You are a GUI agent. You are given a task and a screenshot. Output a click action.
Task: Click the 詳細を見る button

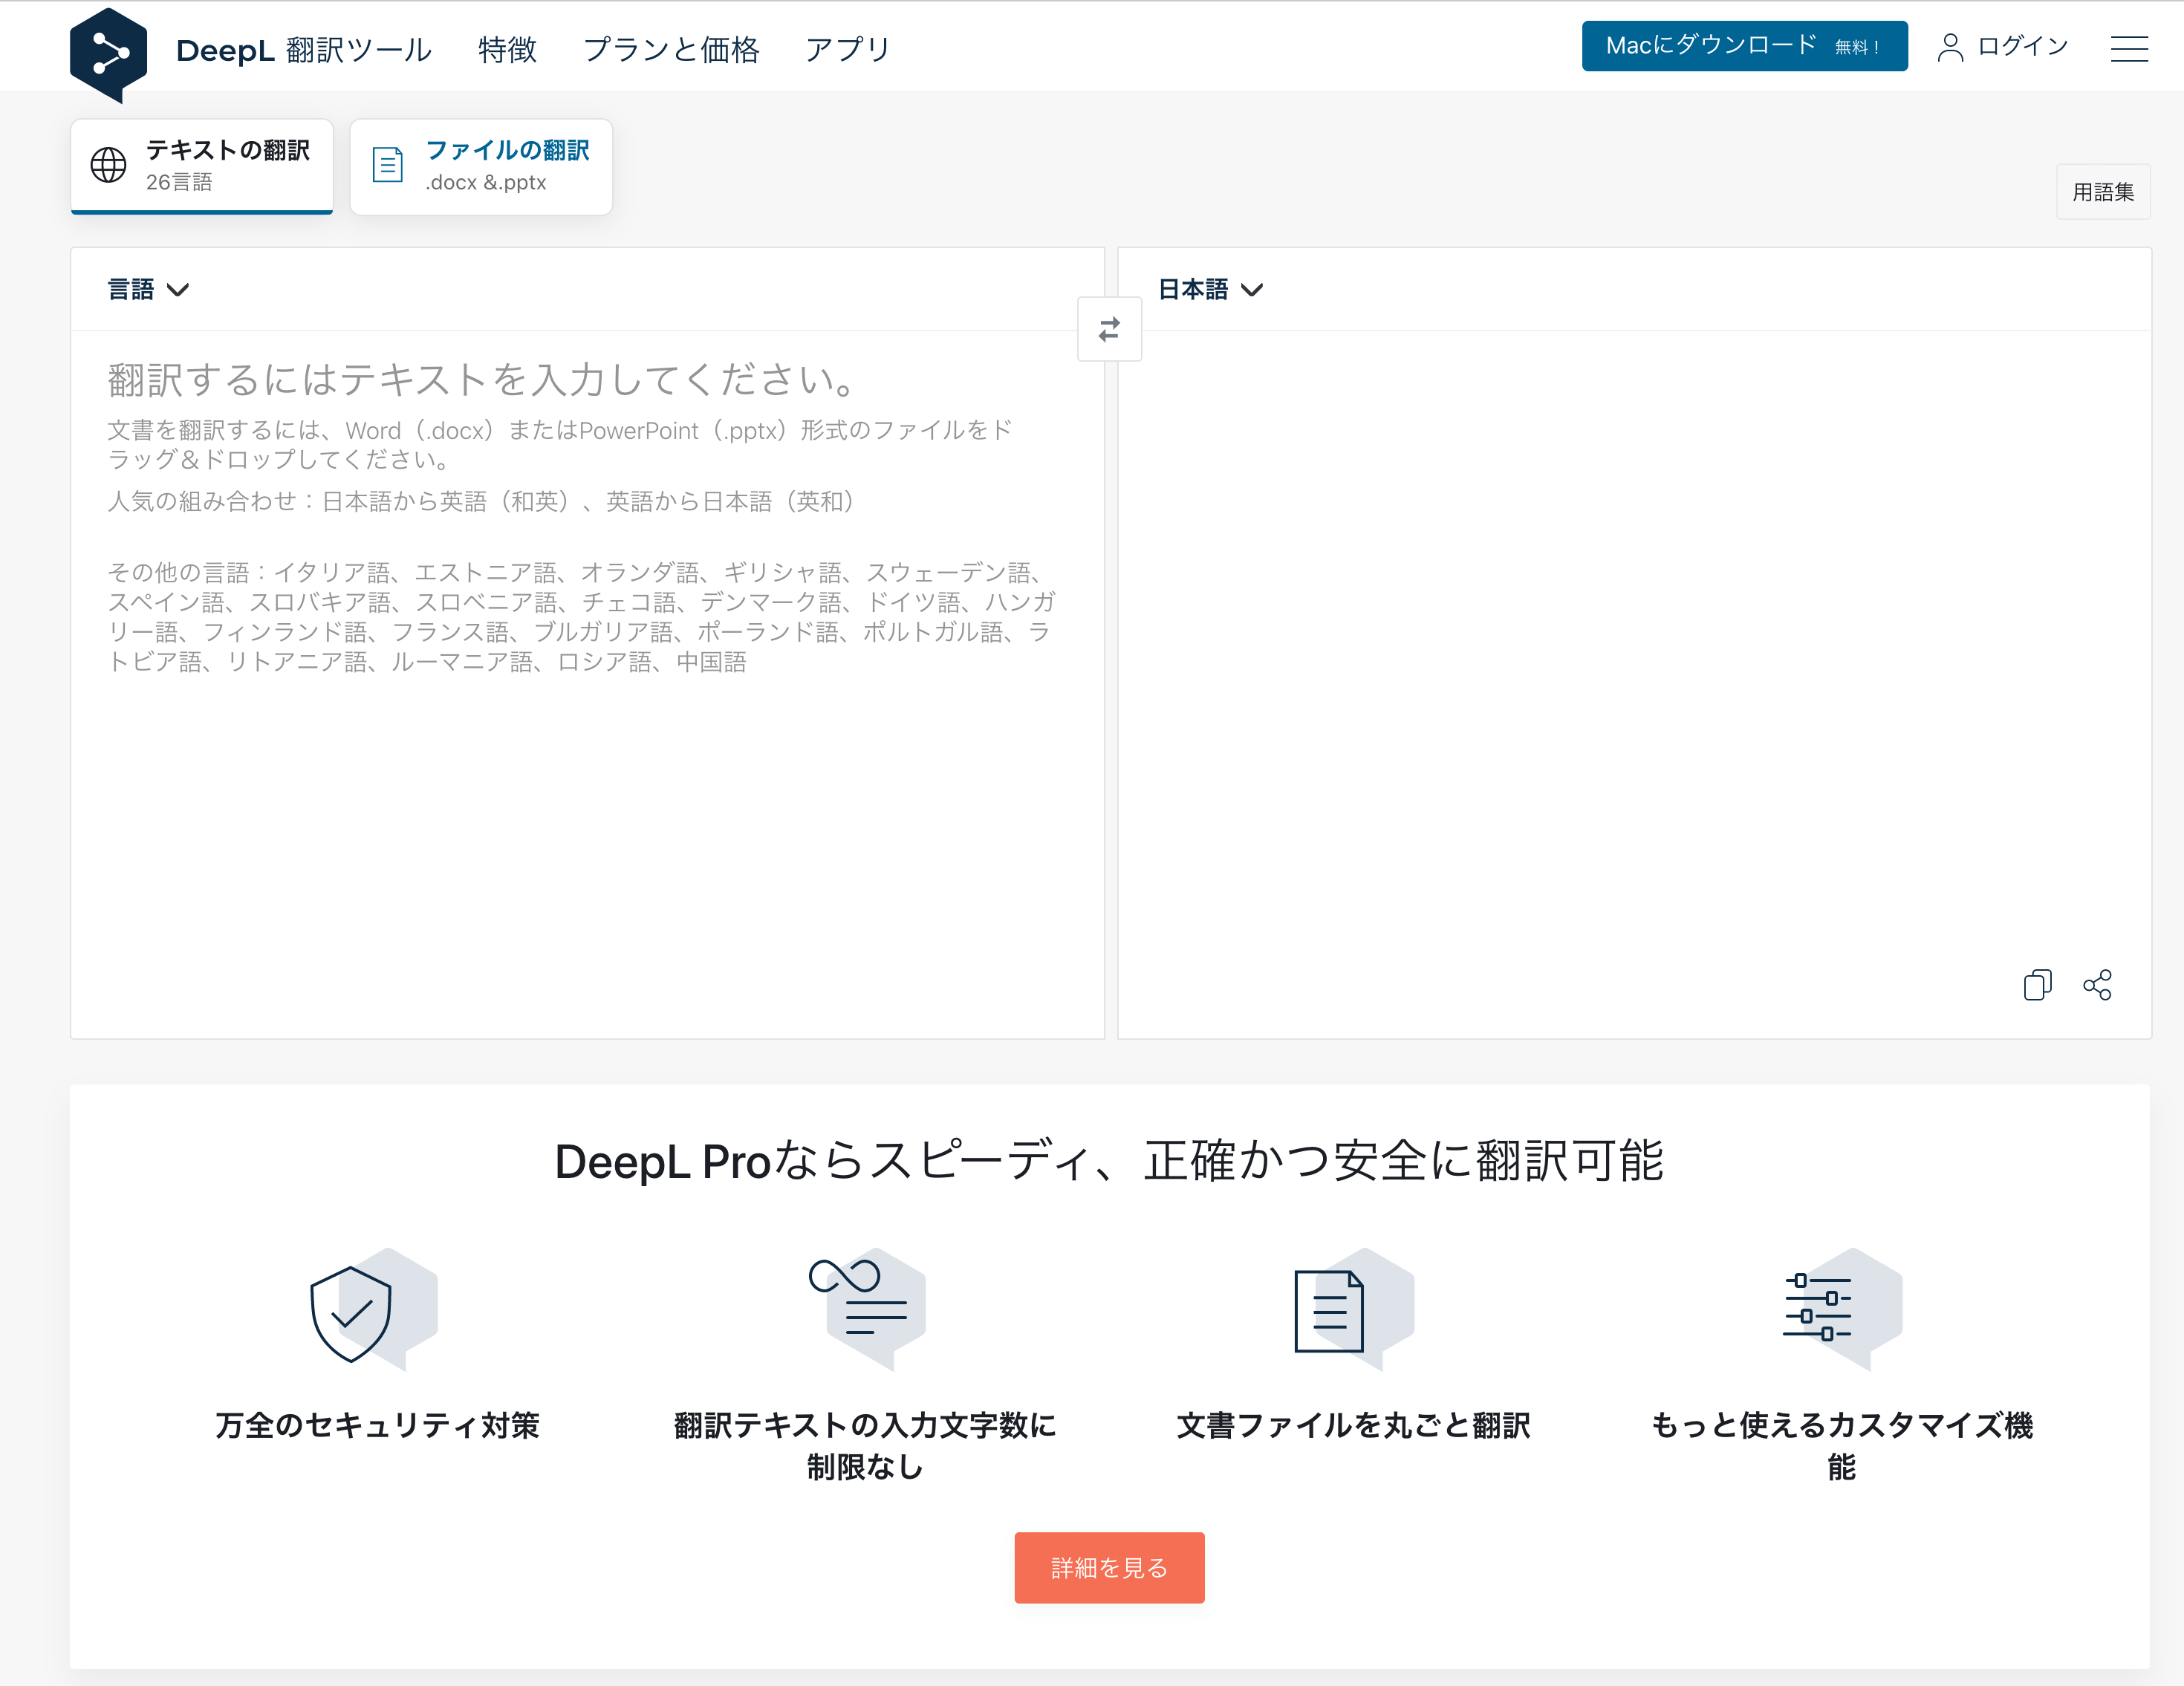coord(1109,1567)
